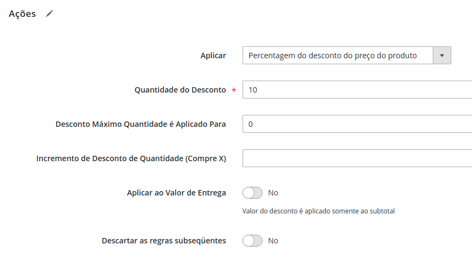The image size is (472, 263).
Task: Click the No label beside Descartar regras toggle
Action: (x=273, y=241)
